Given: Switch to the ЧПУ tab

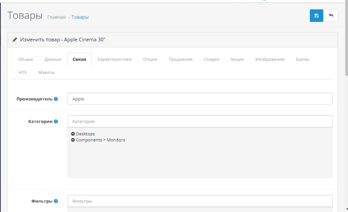Looking at the screenshot, I should 23,73.
